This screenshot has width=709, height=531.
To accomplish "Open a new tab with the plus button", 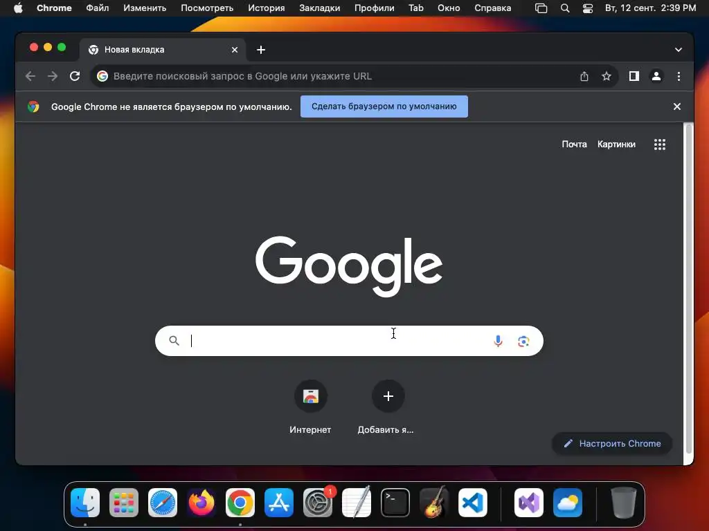I will point(261,50).
